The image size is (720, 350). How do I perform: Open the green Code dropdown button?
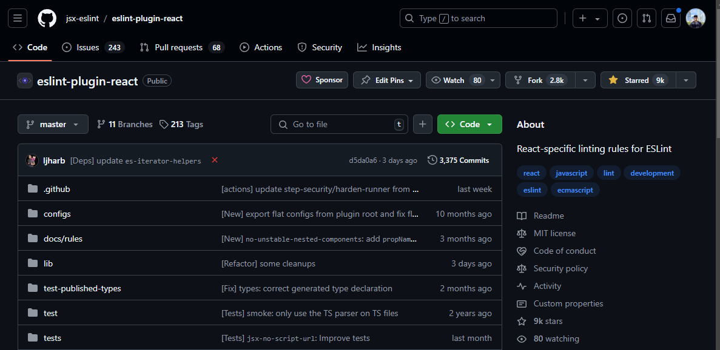pos(469,124)
